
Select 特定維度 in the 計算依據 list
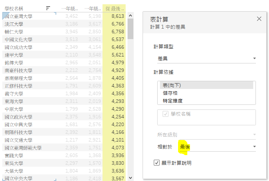[173, 101]
